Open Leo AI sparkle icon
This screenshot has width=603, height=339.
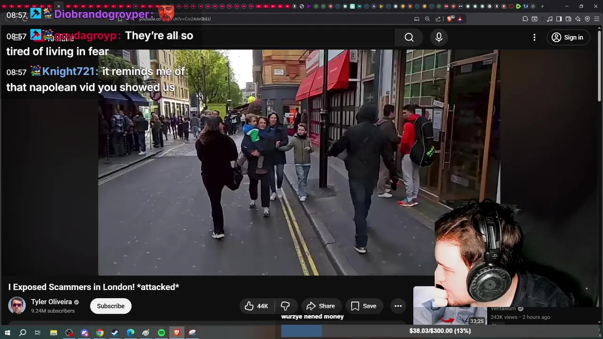pyautogui.click(x=578, y=19)
